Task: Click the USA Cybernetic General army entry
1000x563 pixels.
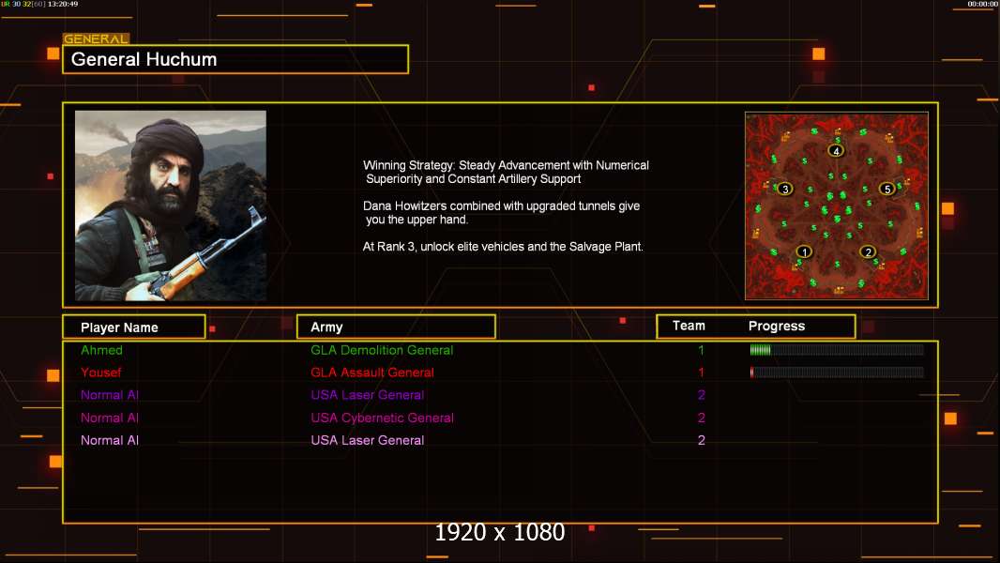Action: pos(382,418)
